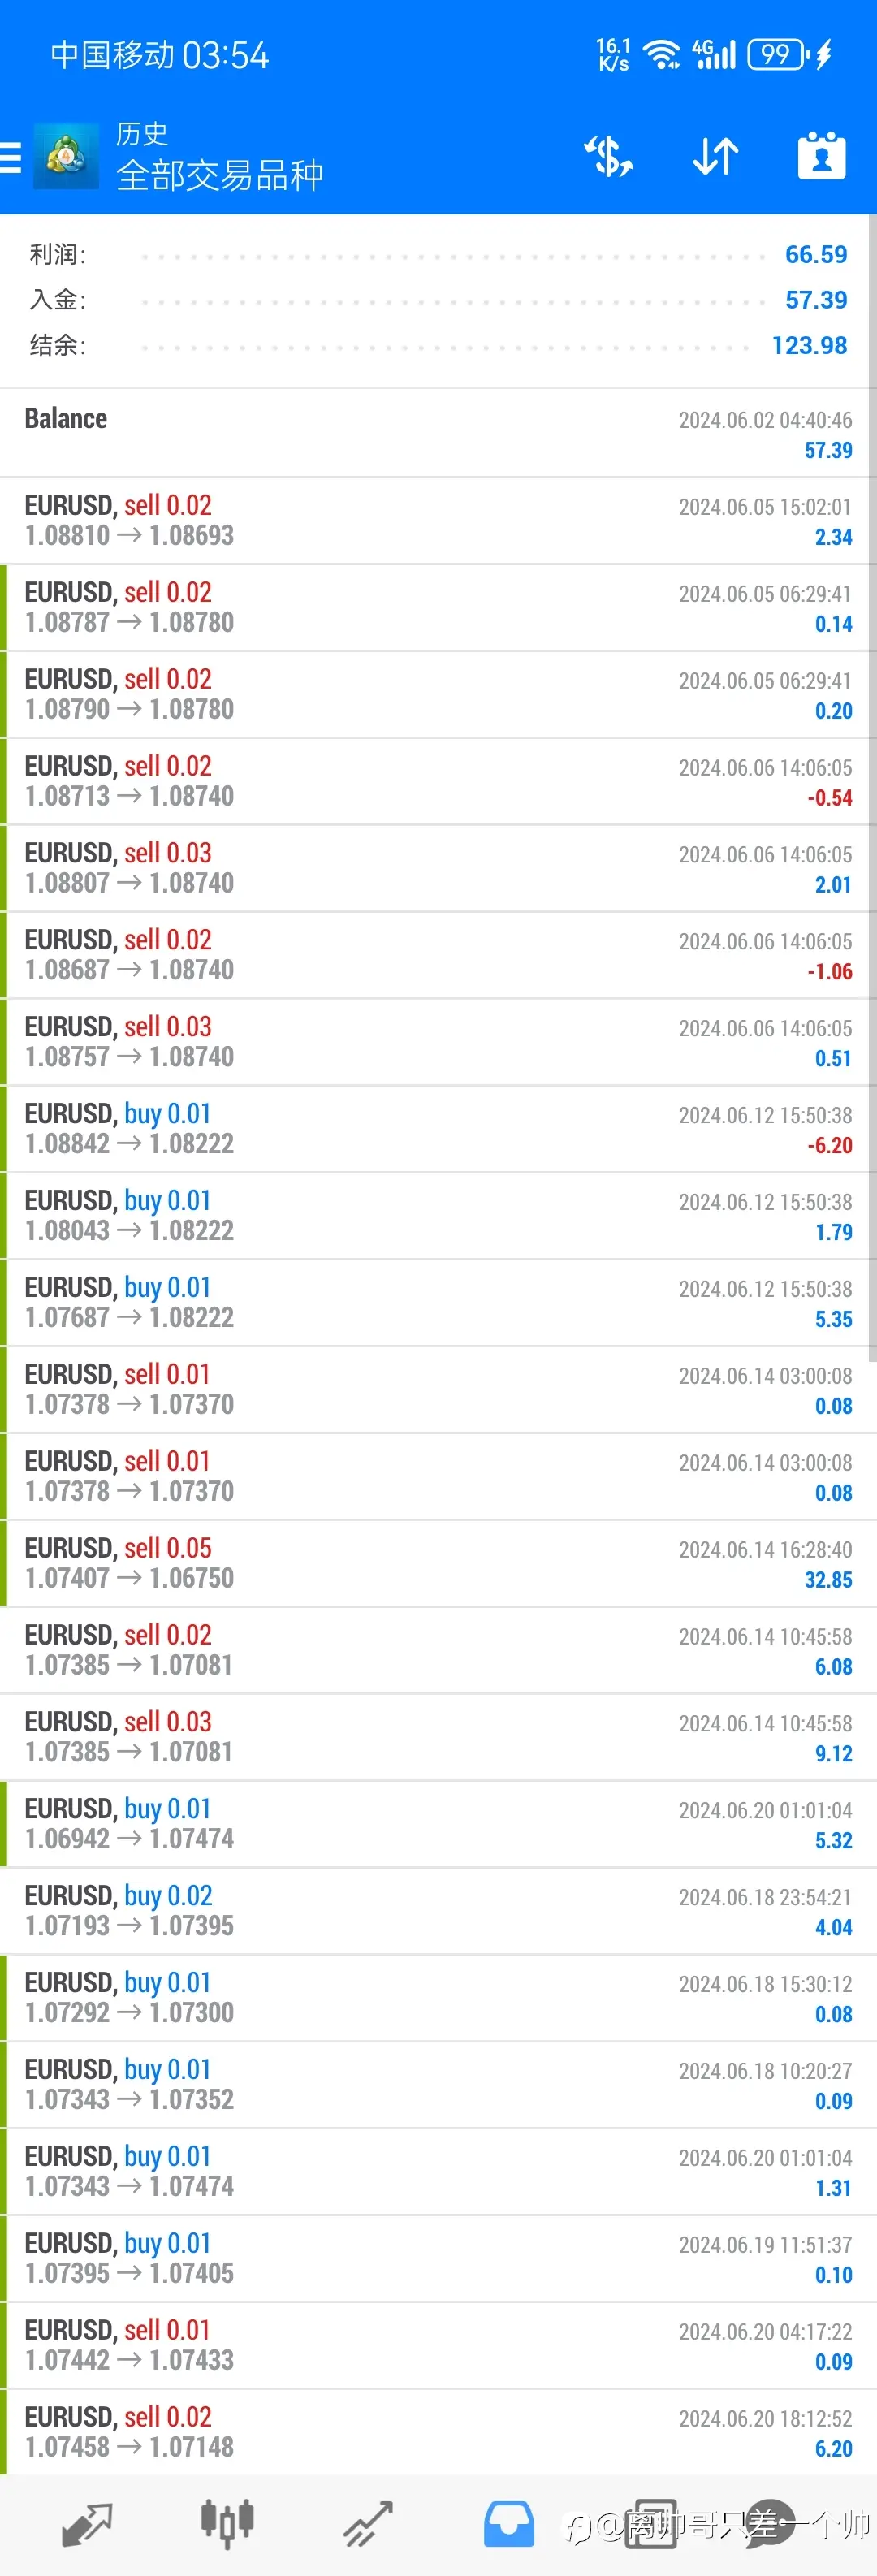877x2576 pixels.
Task: Open the Balance 57.39 deposit entry
Action: point(438,433)
